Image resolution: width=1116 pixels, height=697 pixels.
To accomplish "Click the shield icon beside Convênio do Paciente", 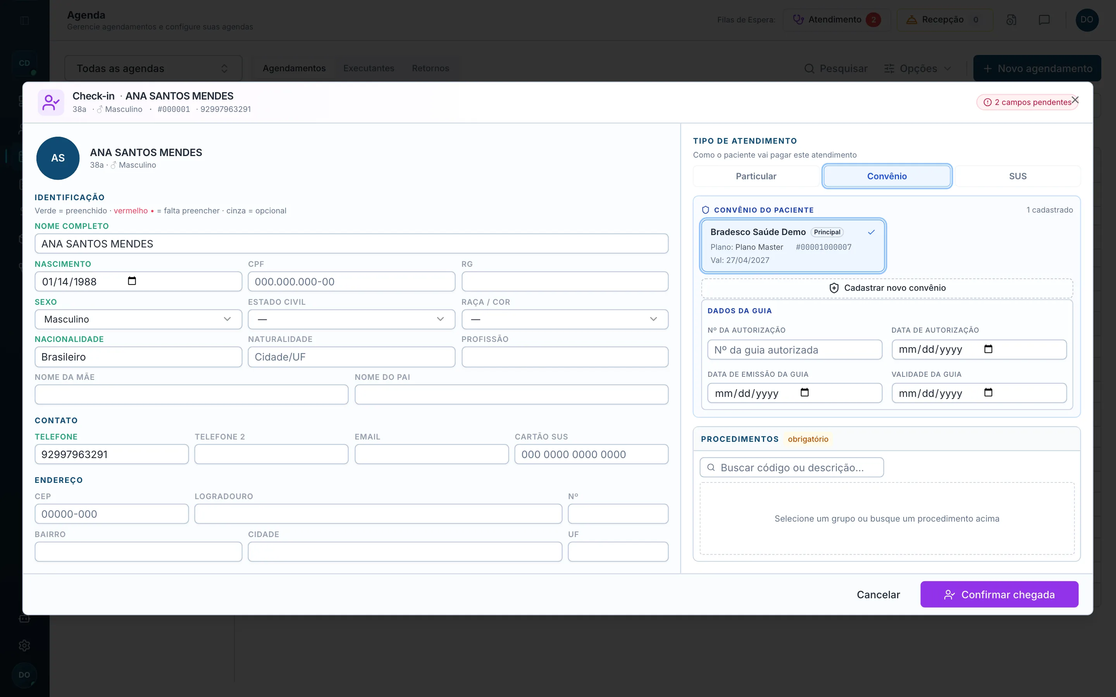I will coord(705,210).
